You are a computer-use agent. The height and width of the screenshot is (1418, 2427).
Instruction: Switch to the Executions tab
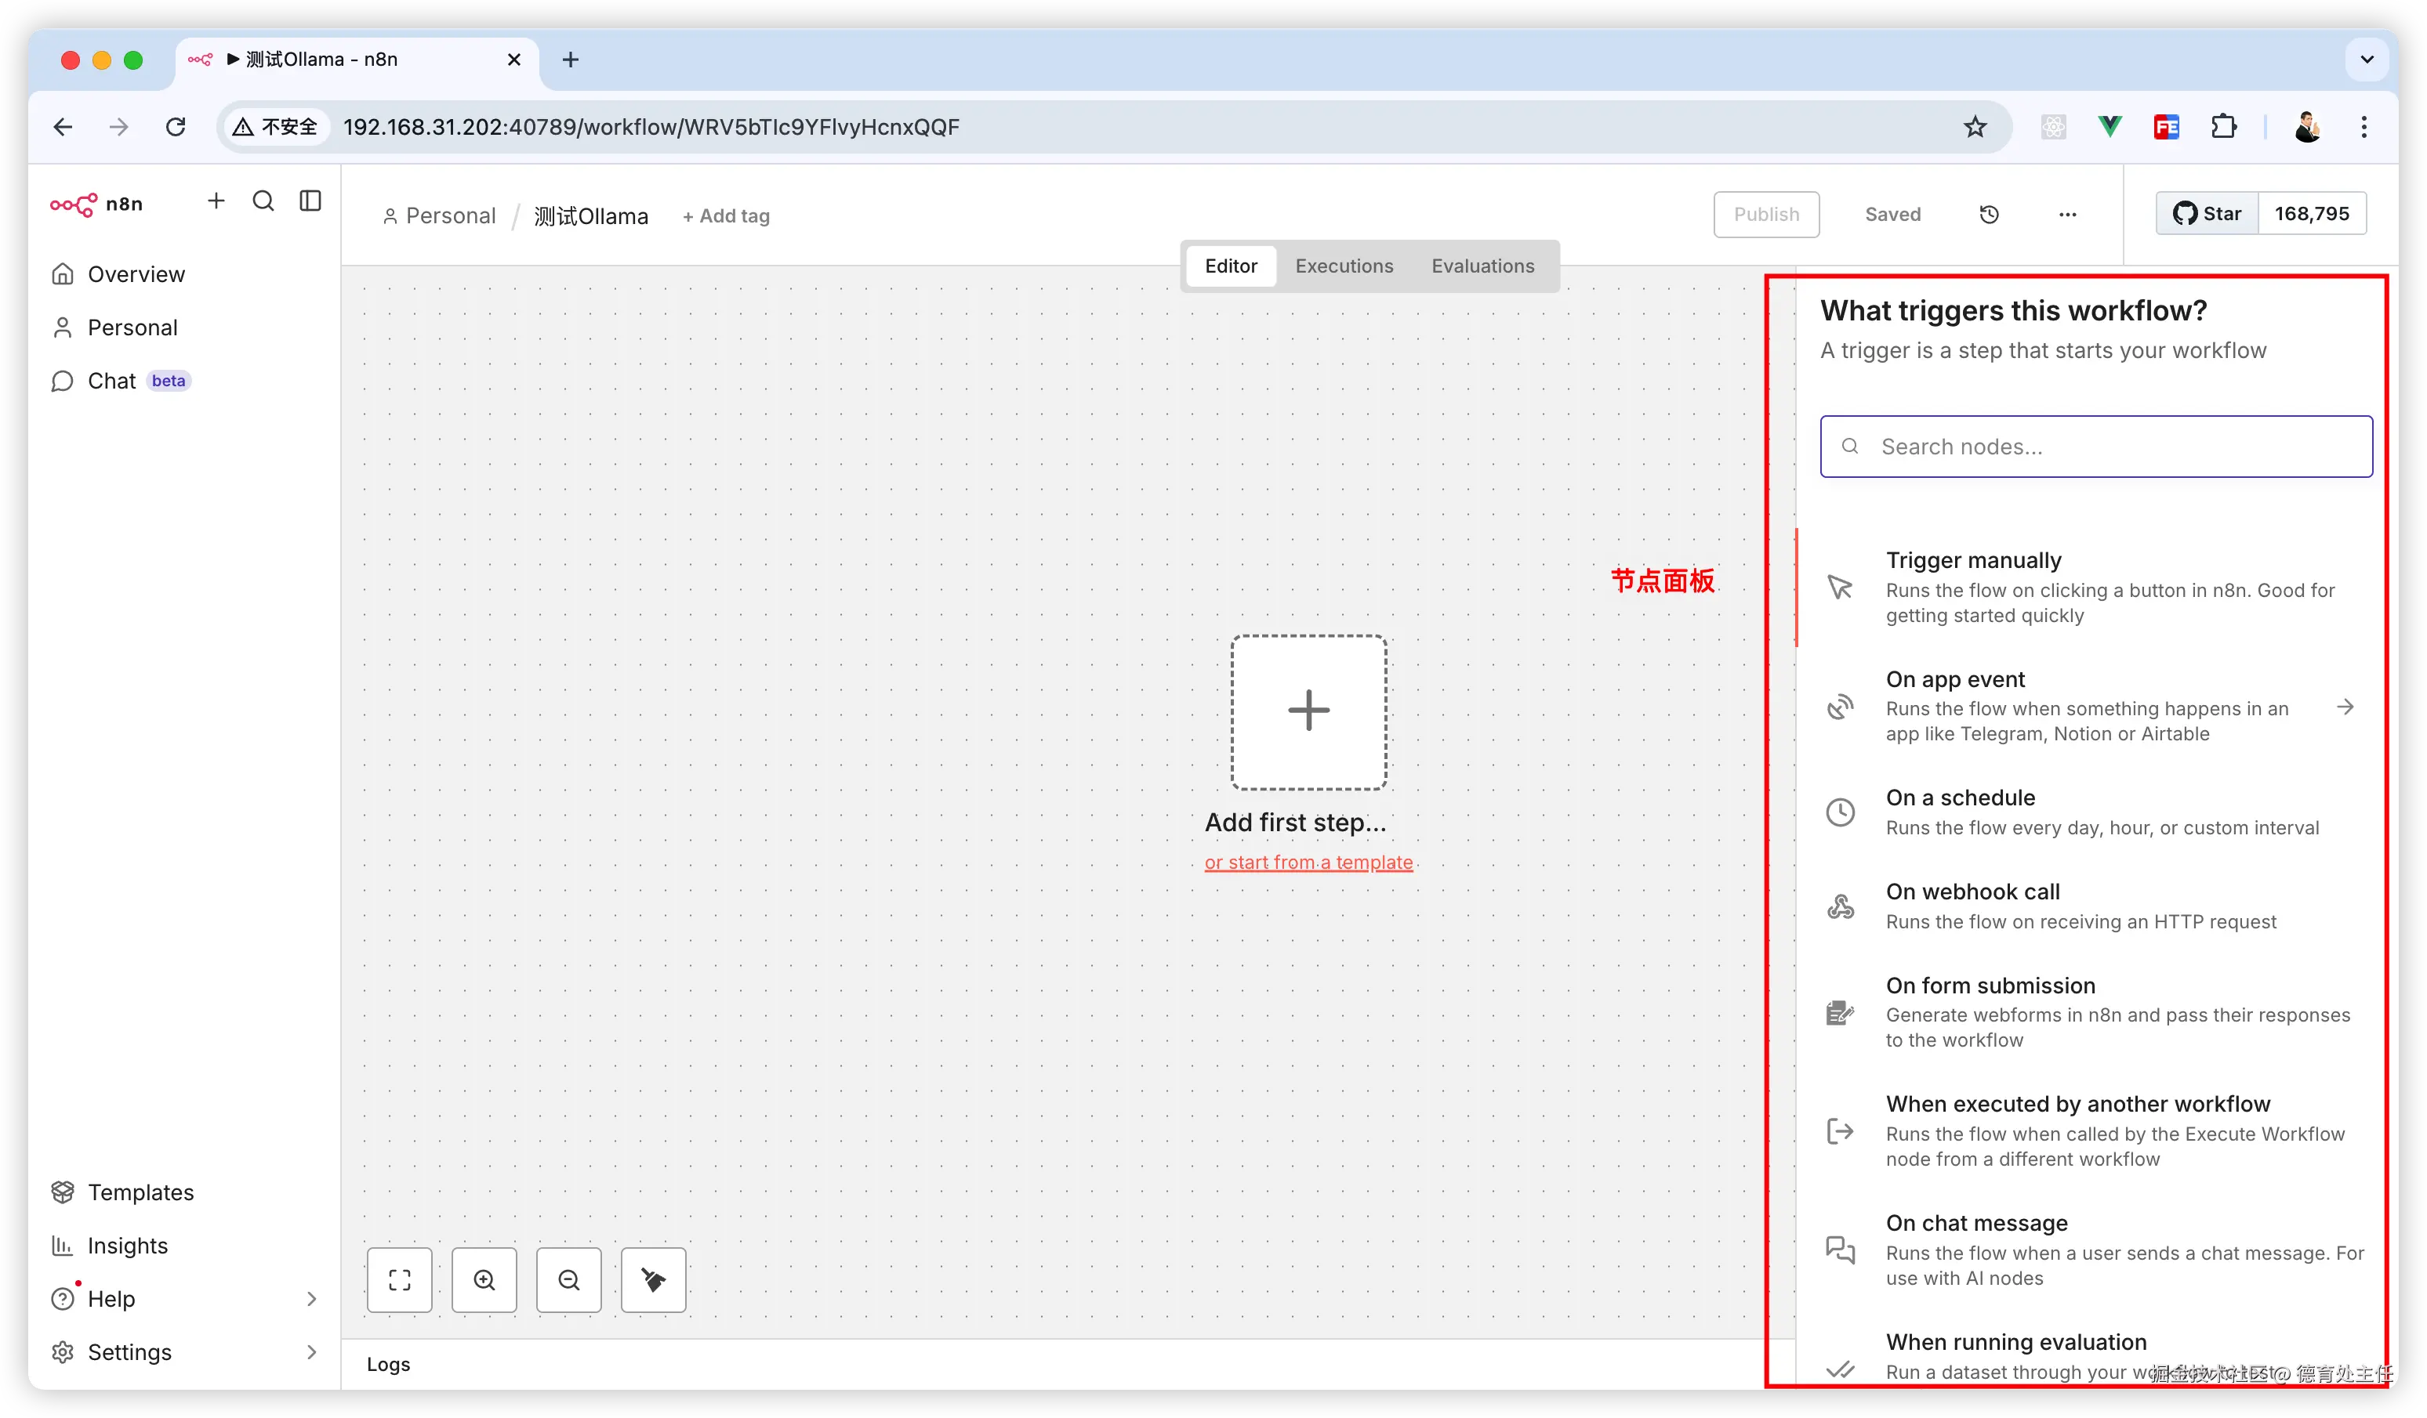coord(1344,266)
